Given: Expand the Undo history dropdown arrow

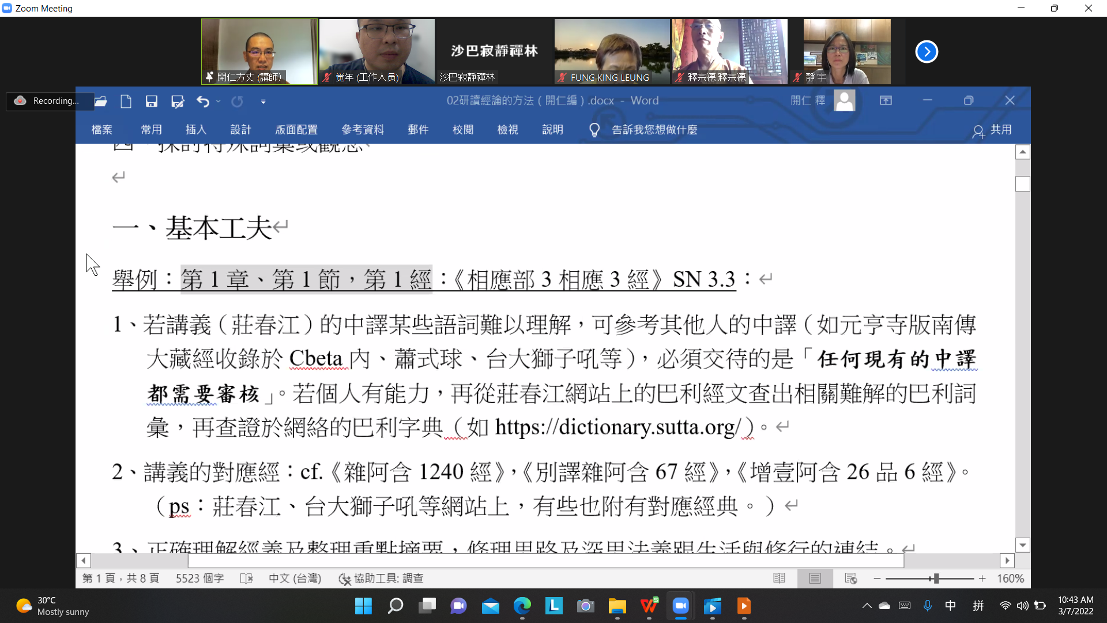Looking at the screenshot, I should tap(219, 102).
